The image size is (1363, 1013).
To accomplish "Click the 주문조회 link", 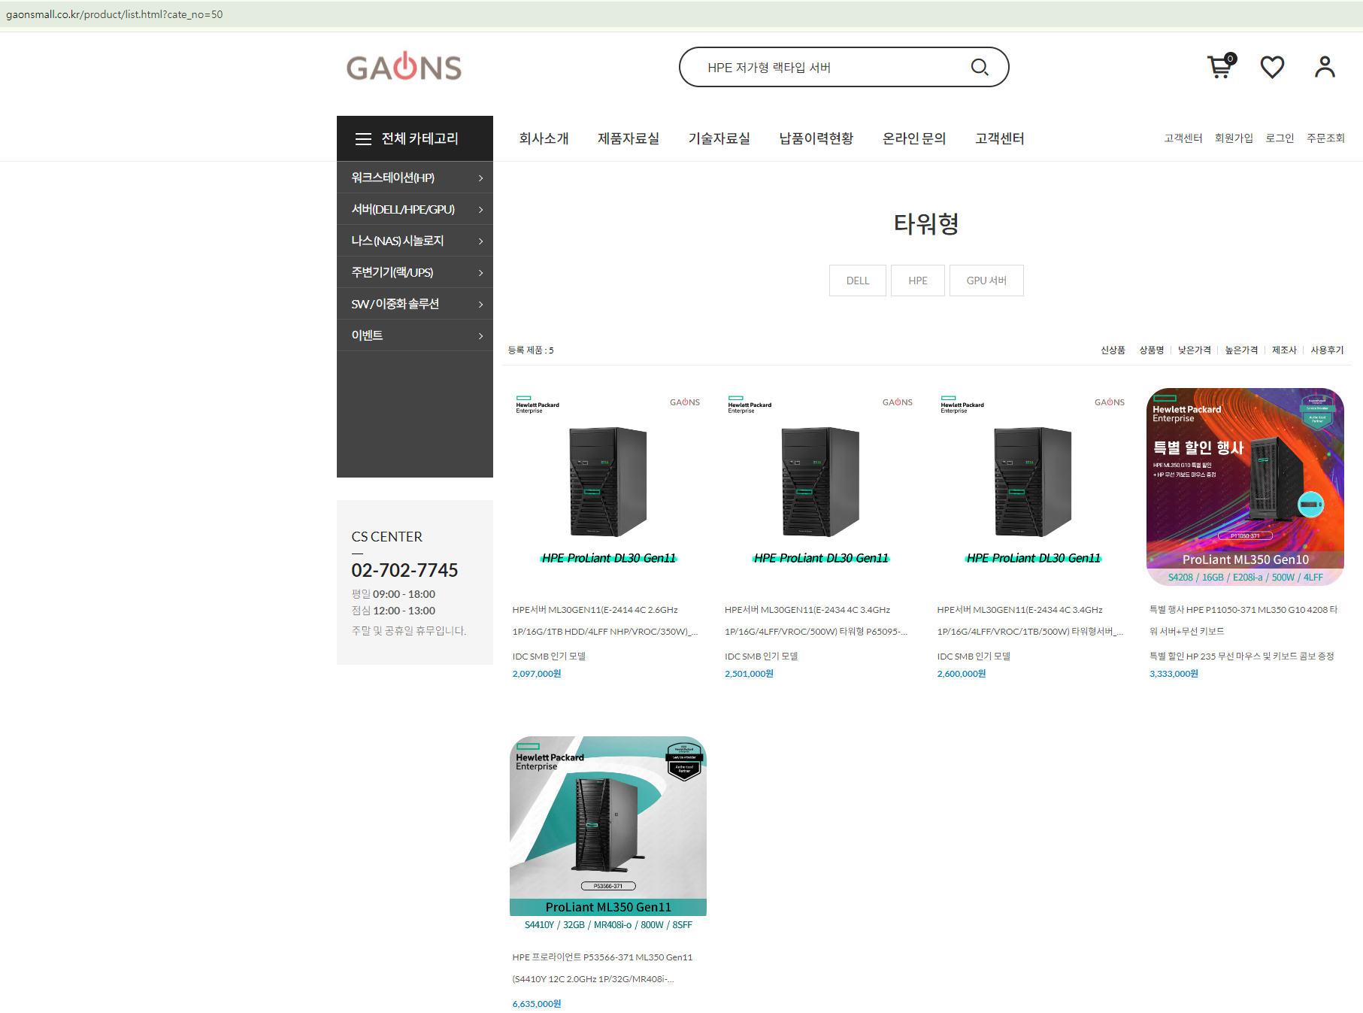I will (1325, 138).
